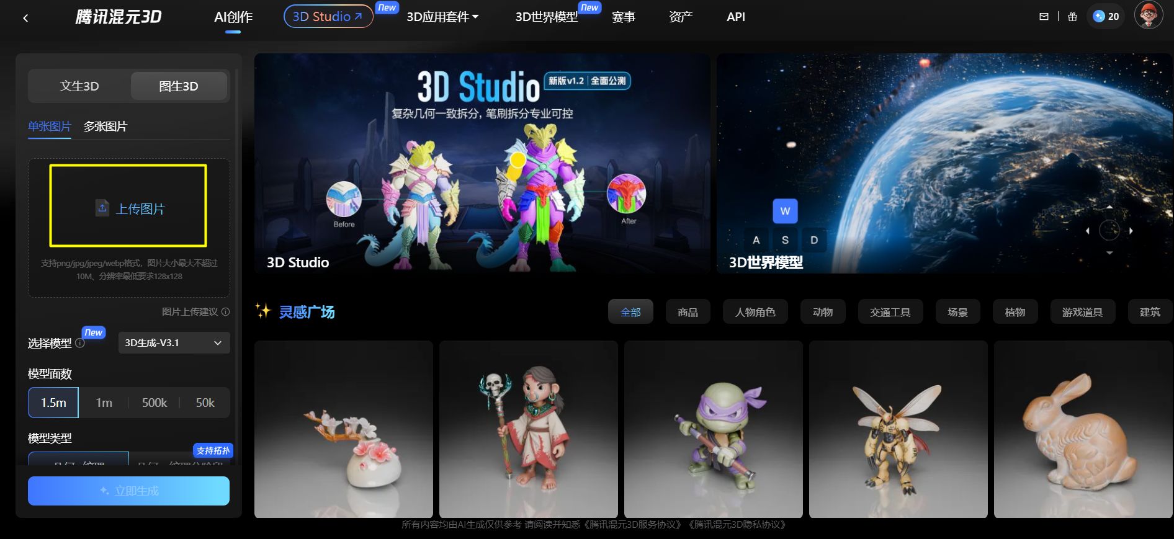Open the flower vase model thumbnail

[344, 429]
